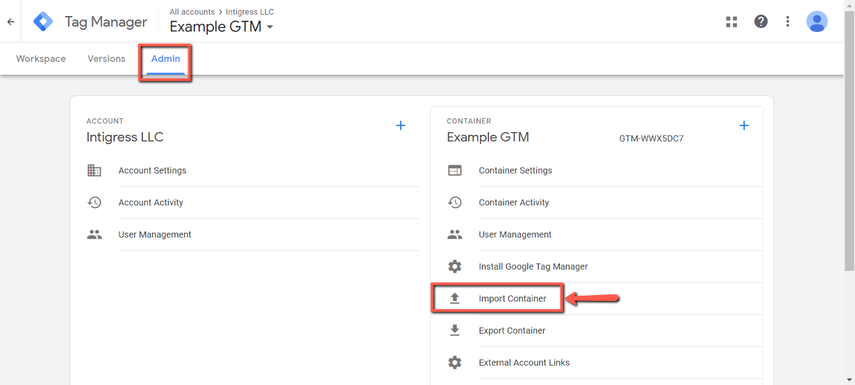Screen dimensions: 855x385
Task: Click the Tag Manager diamond logo
Action: click(x=43, y=22)
